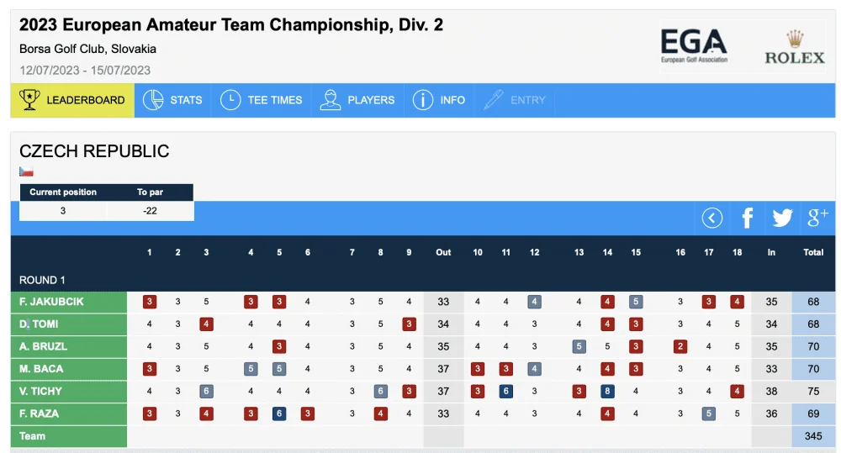The image size is (841, 453).
Task: Click the Team total score 345
Action: (813, 436)
